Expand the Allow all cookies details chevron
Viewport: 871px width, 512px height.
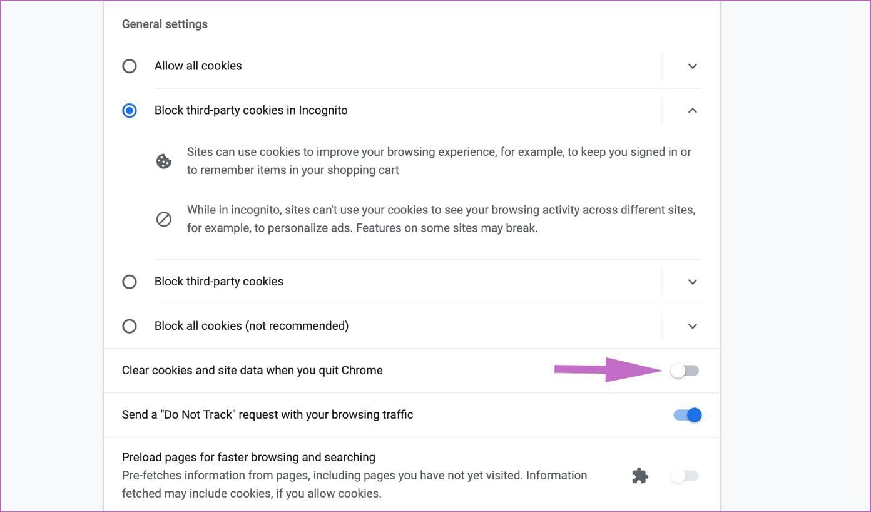(692, 66)
